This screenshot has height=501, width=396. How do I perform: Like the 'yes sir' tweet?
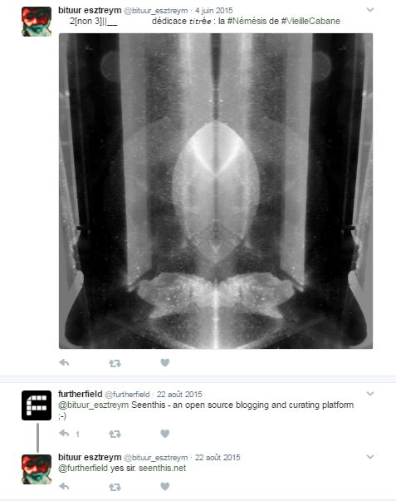tap(164, 486)
